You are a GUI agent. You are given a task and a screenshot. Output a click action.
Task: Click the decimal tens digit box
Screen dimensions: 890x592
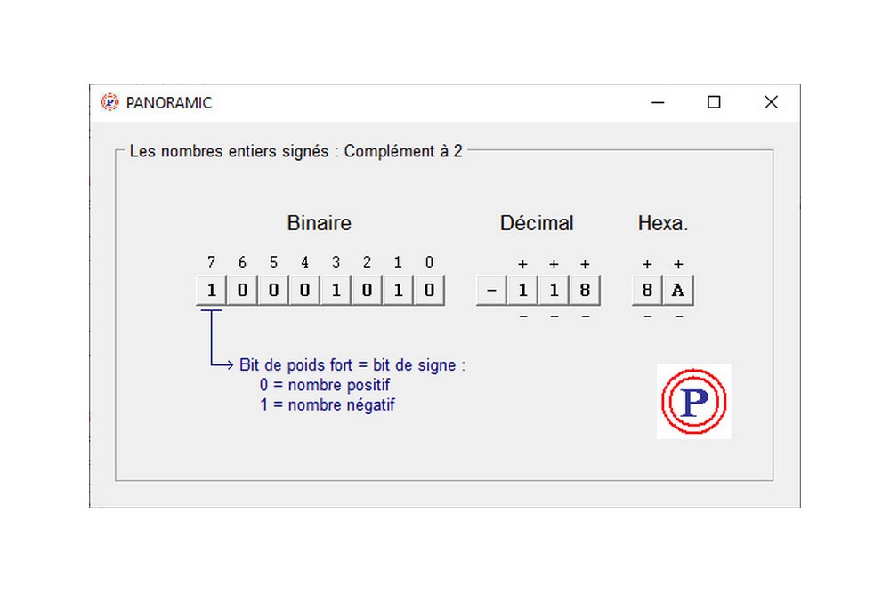(554, 291)
